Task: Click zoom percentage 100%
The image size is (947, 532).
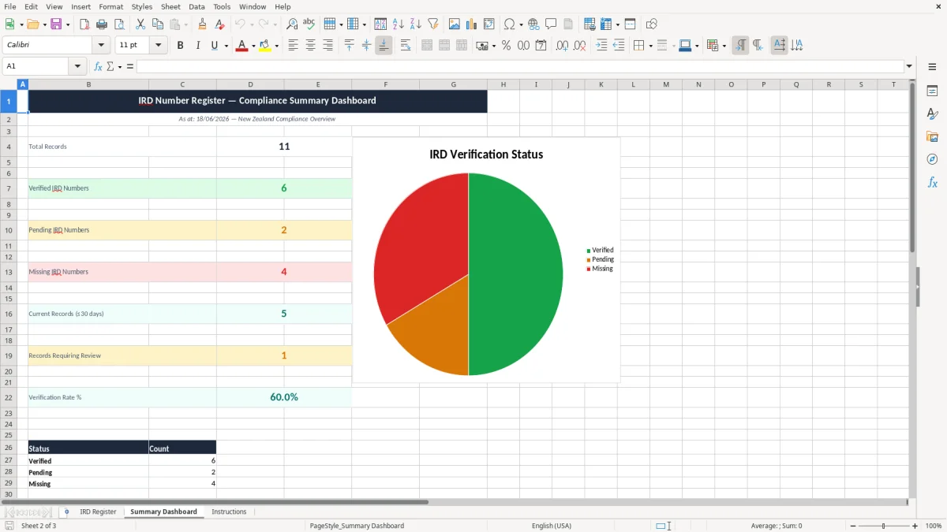Action: coord(934,526)
